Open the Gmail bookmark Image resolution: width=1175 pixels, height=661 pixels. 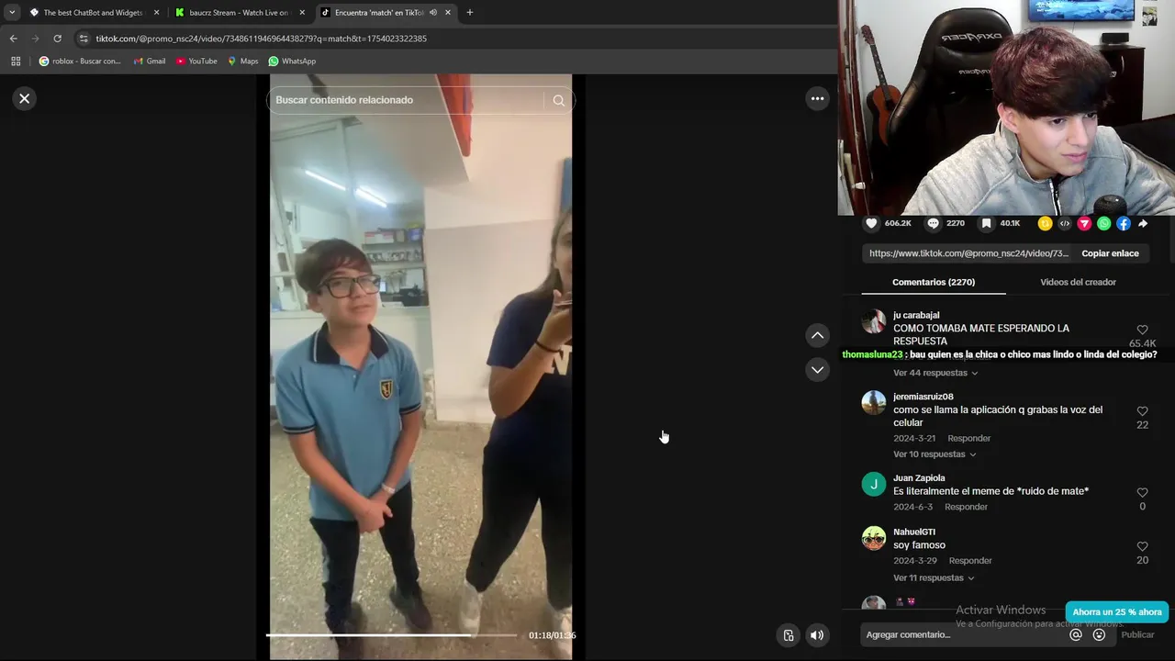pos(150,62)
